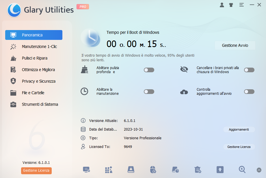Click the '6.1.0.1' current version value
Image resolution: width=266 pixels, height=178 pixels.
coord(130,121)
